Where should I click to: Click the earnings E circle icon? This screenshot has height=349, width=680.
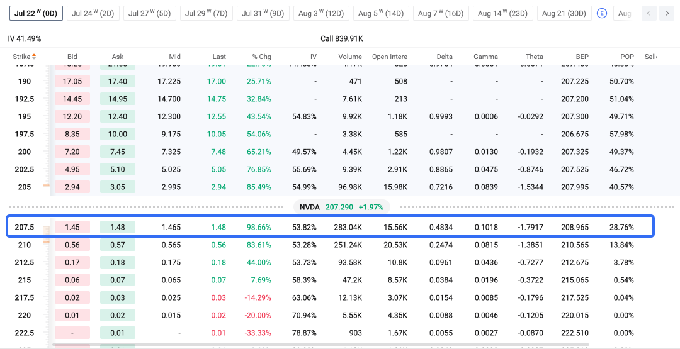click(x=602, y=13)
